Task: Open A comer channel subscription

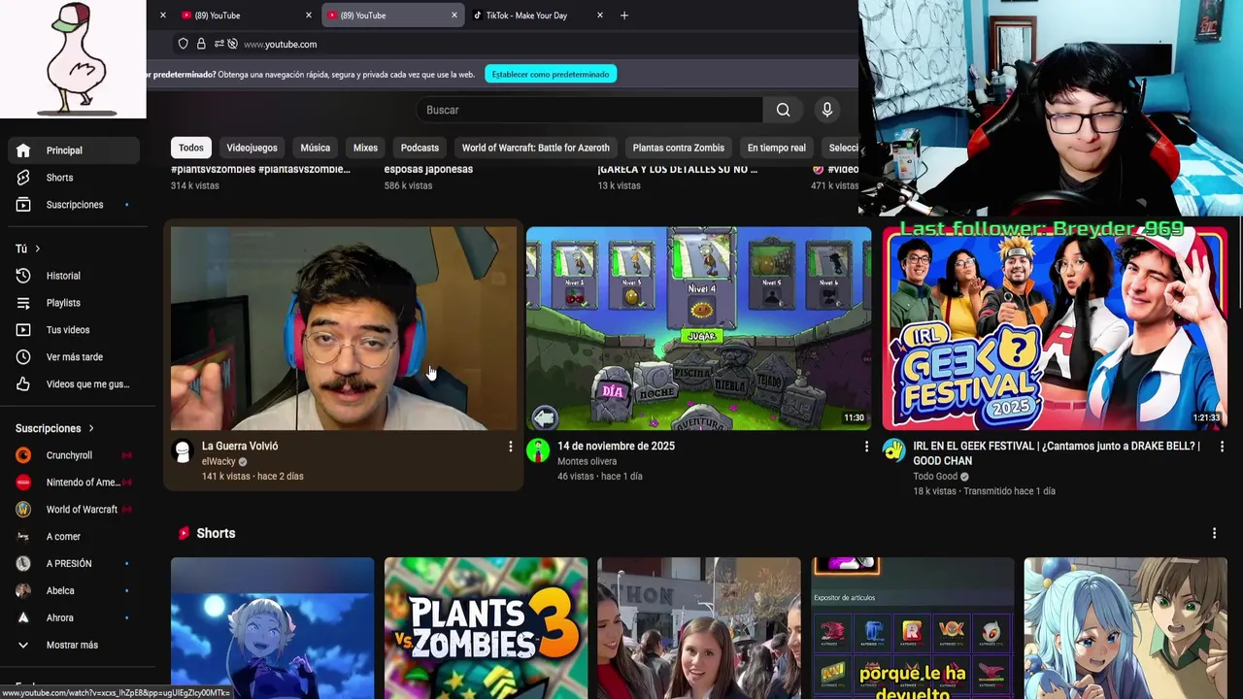Action: pos(74,537)
